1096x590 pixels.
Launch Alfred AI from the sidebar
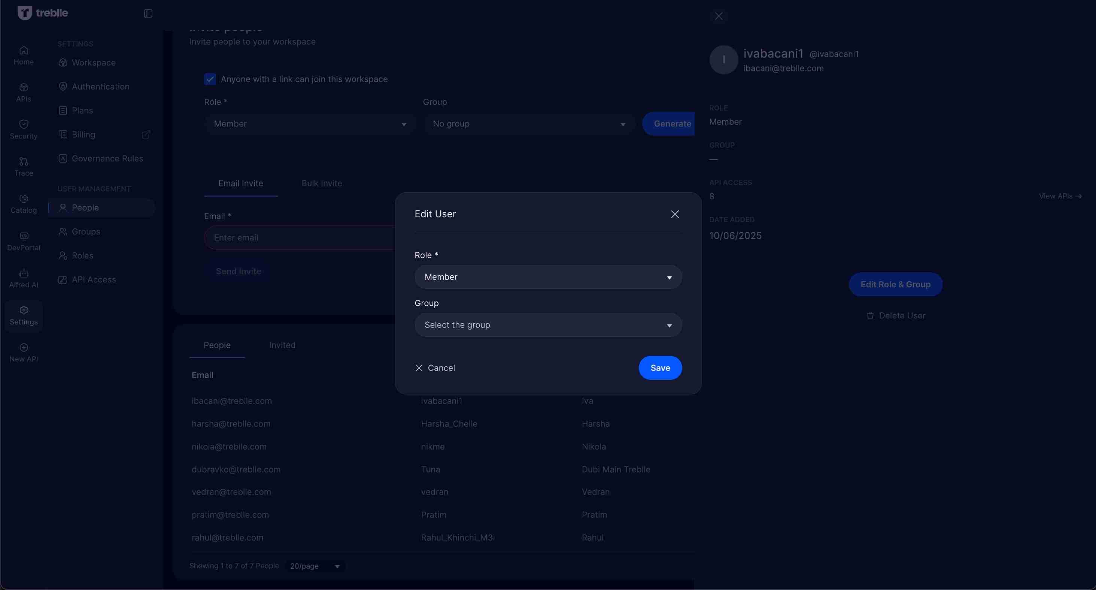coord(24,273)
